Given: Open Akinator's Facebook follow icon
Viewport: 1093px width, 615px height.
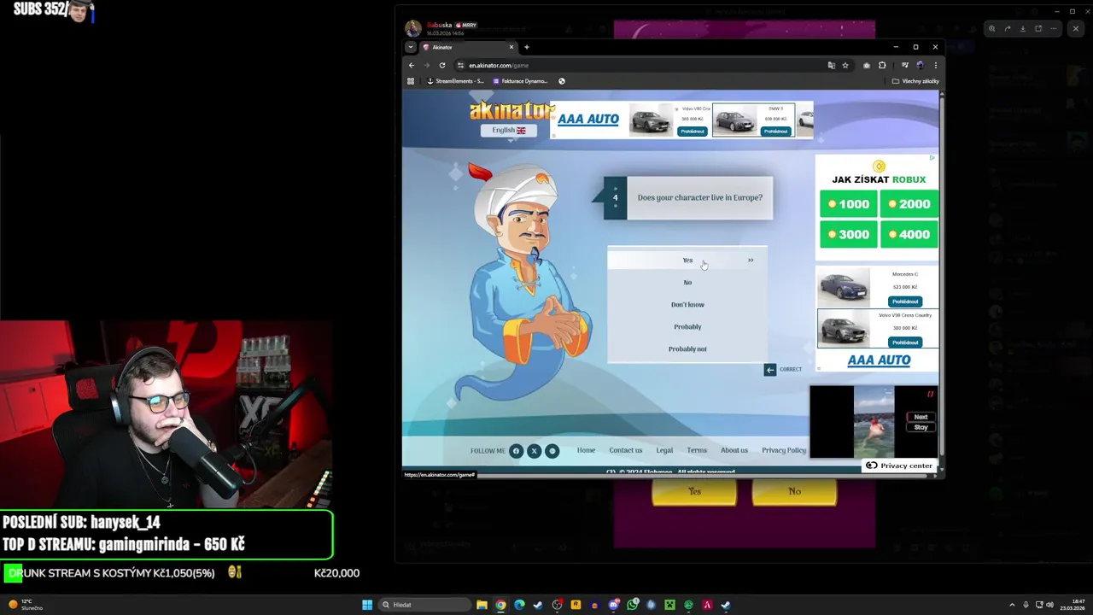Looking at the screenshot, I should click(x=516, y=451).
